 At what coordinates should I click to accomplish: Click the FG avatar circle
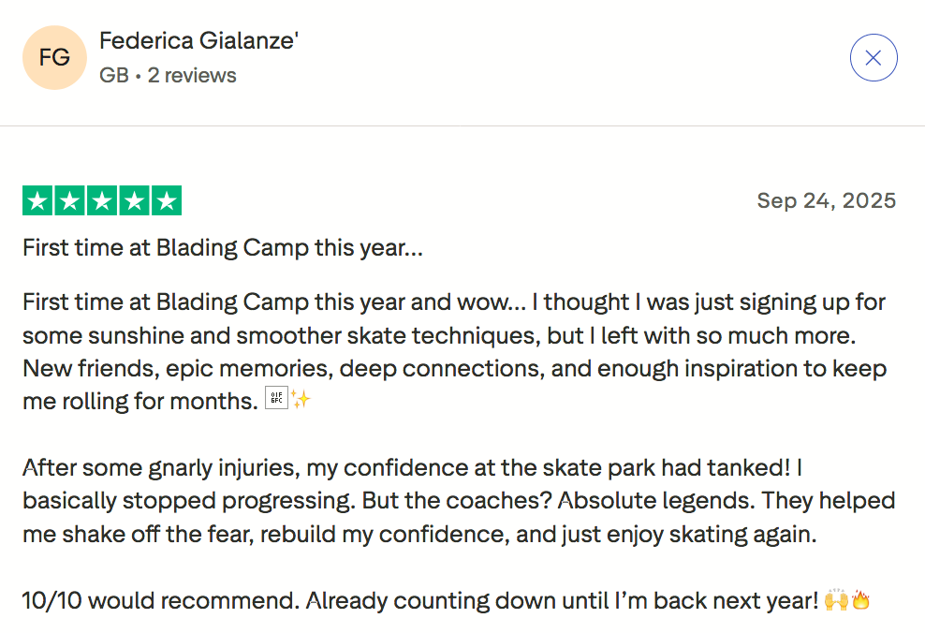(54, 58)
